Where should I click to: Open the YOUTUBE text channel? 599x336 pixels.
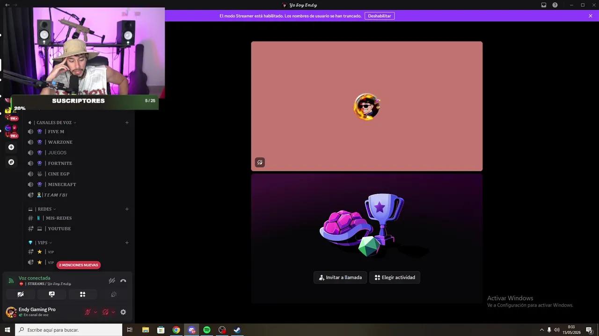pos(78,229)
